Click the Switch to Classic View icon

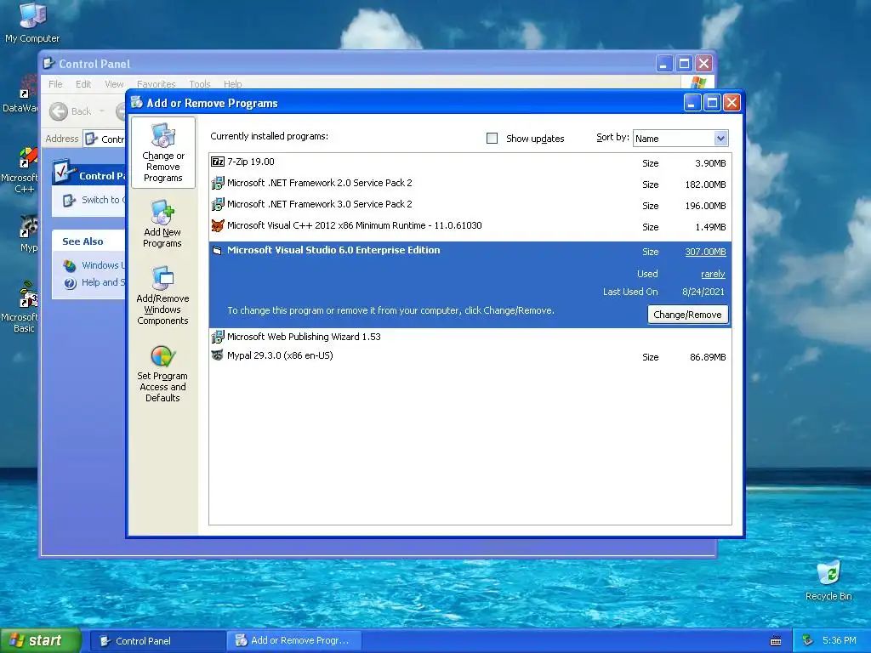69,201
